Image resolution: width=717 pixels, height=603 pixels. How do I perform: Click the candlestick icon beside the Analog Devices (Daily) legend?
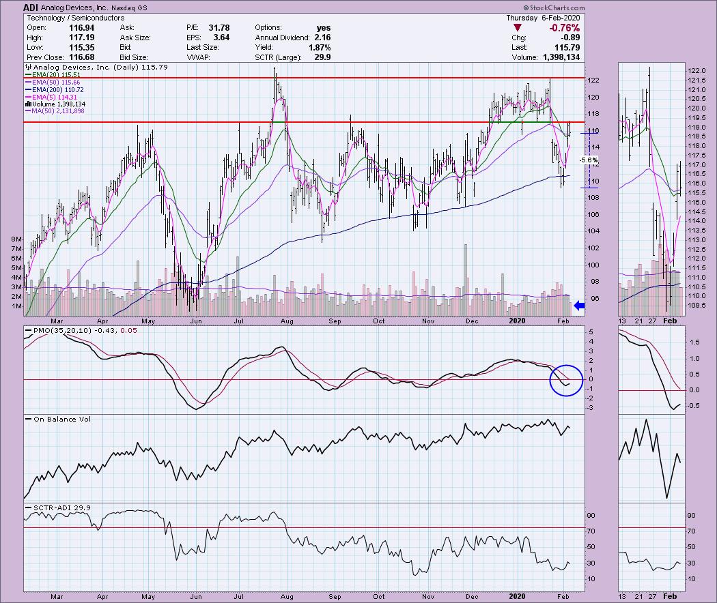pos(29,67)
